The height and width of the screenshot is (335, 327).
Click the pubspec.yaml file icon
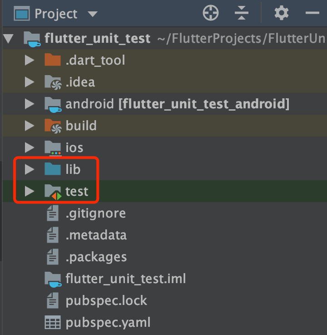tap(53, 323)
